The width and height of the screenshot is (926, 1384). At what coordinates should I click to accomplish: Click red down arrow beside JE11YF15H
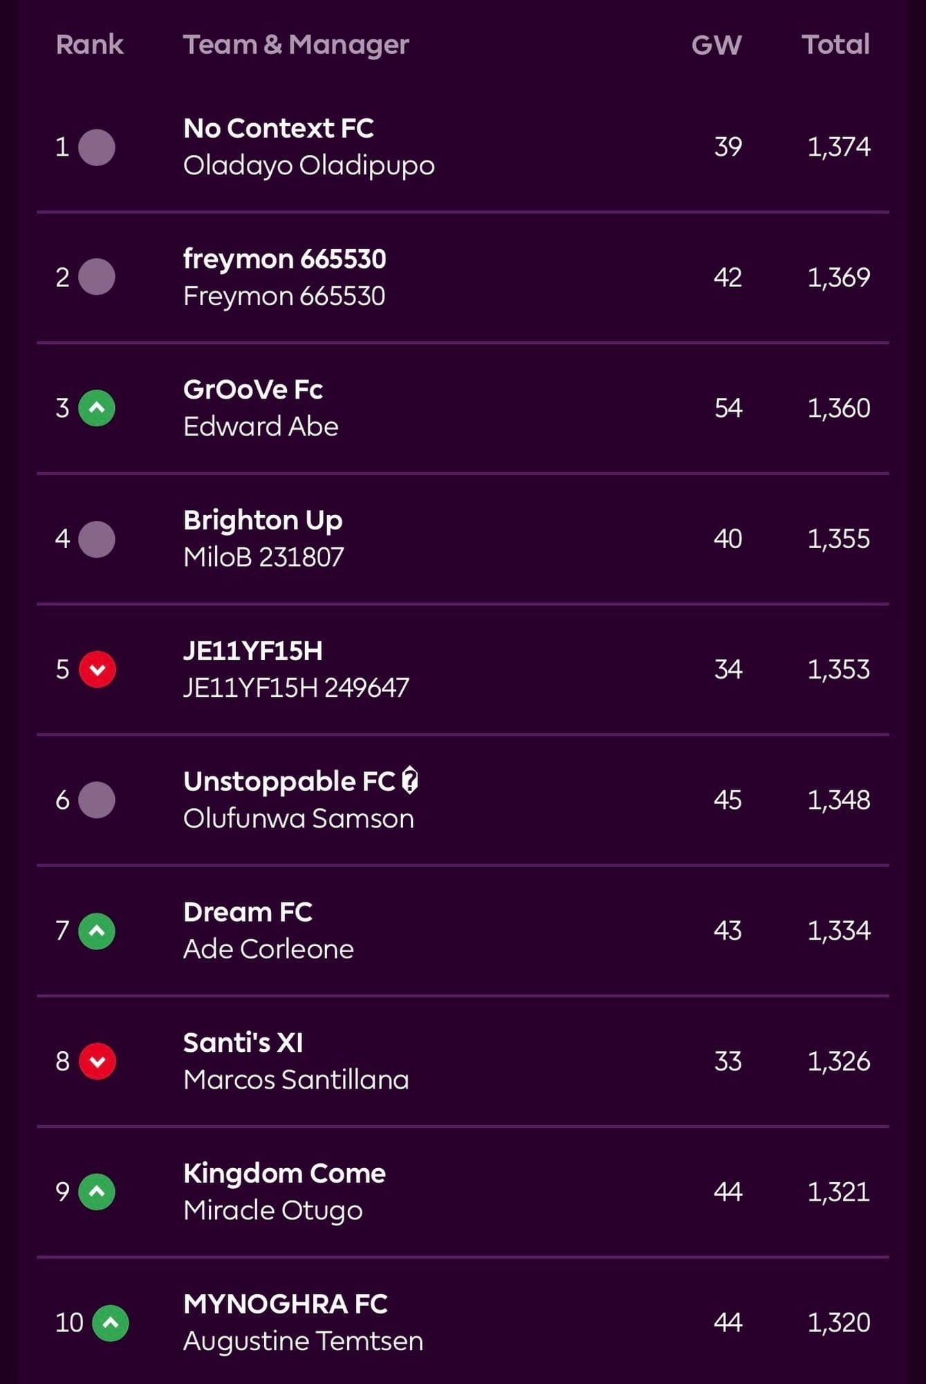[97, 669]
